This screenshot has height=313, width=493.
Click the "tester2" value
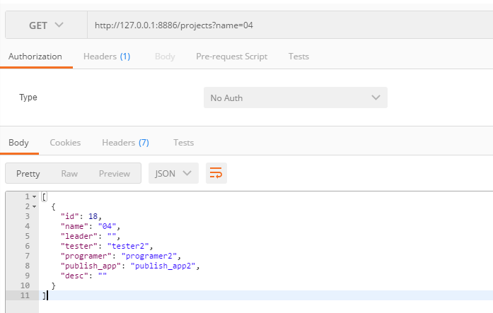[128, 246]
